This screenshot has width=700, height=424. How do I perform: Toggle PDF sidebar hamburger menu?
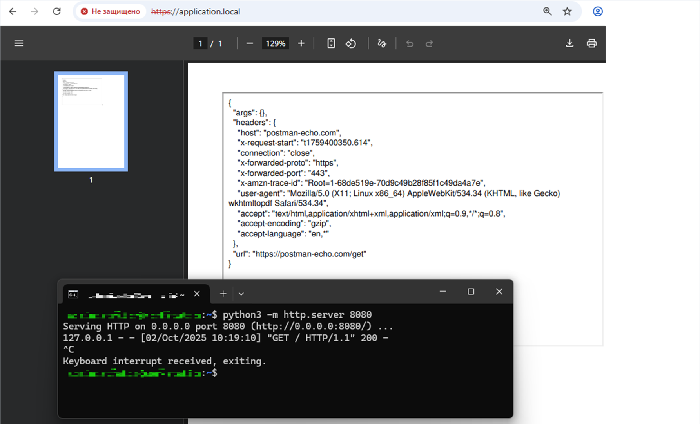pos(19,43)
